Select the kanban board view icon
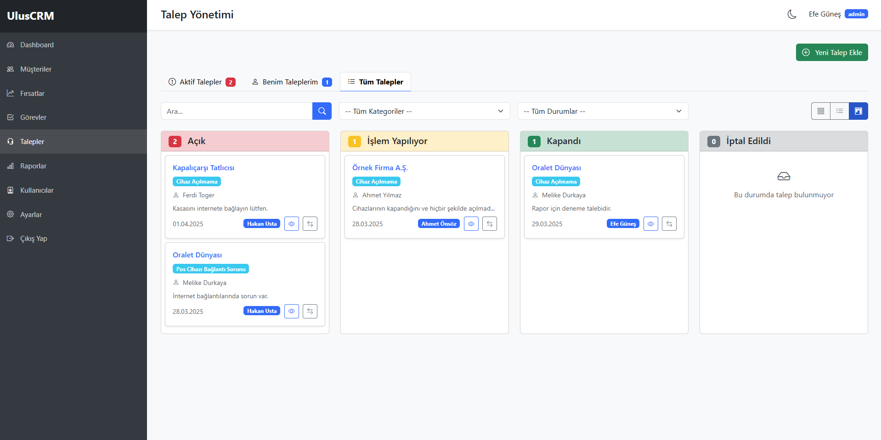 point(858,111)
